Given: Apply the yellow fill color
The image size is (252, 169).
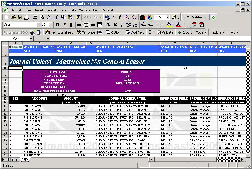Looking at the screenshot, I should tap(169, 25).
